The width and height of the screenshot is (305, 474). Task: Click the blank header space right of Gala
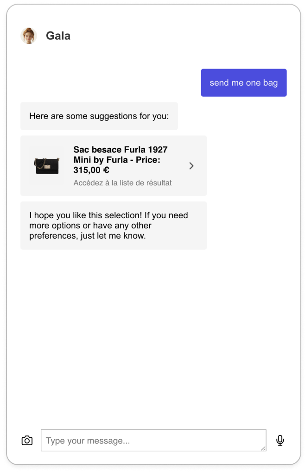click(185, 36)
